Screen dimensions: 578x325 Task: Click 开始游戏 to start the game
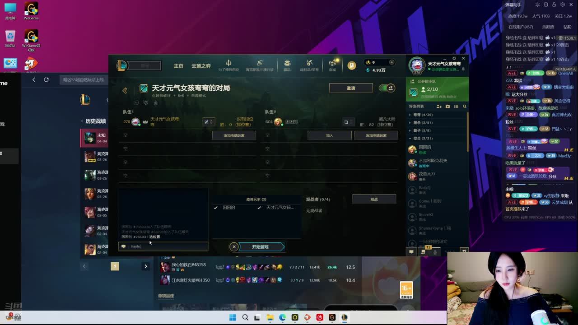click(x=261, y=247)
